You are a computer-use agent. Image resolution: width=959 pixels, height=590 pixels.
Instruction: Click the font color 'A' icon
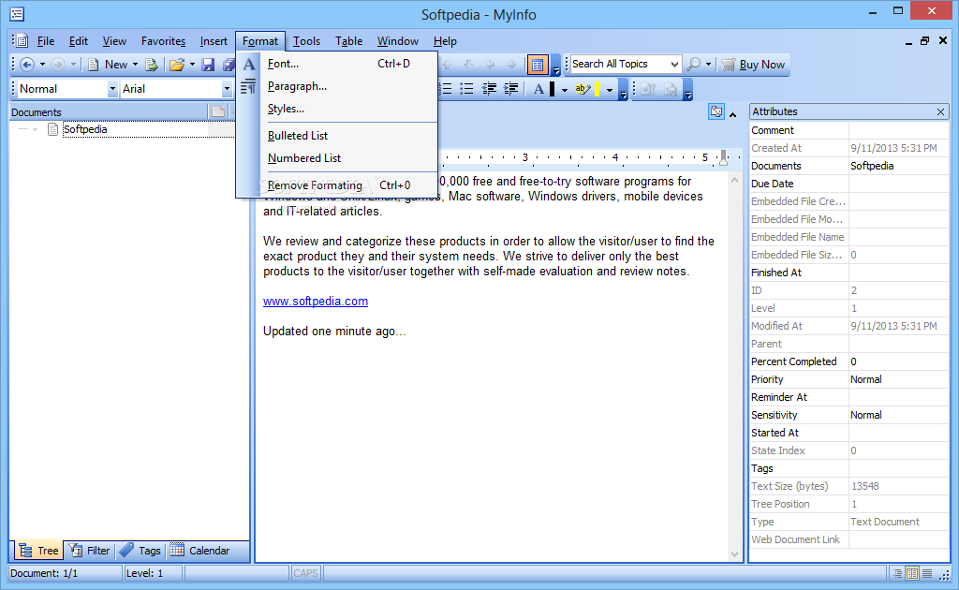click(x=539, y=89)
